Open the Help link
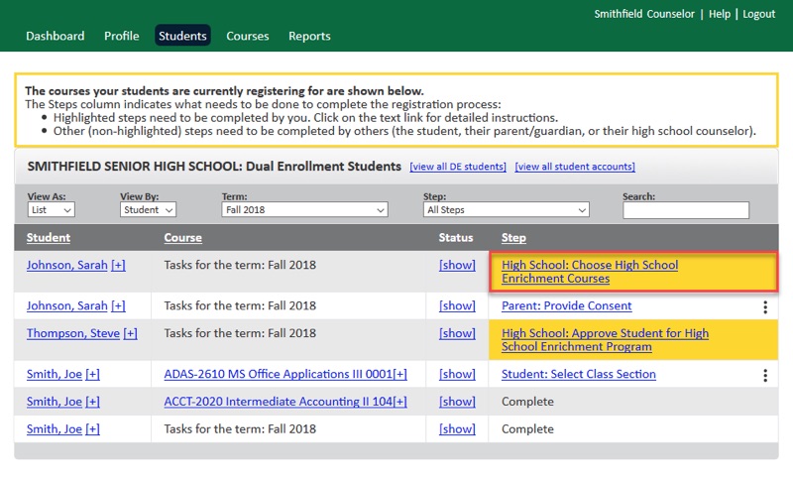The image size is (793, 478). point(720,14)
